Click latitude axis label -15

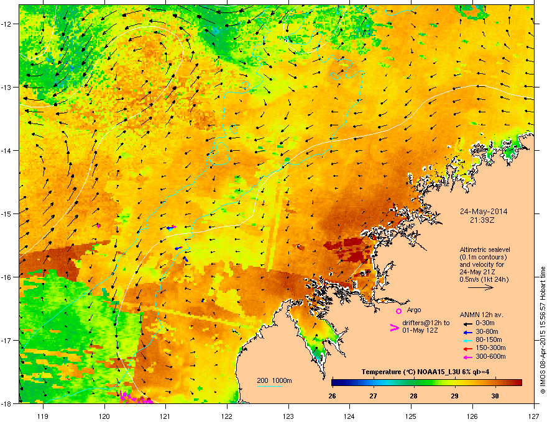[x=6, y=213]
